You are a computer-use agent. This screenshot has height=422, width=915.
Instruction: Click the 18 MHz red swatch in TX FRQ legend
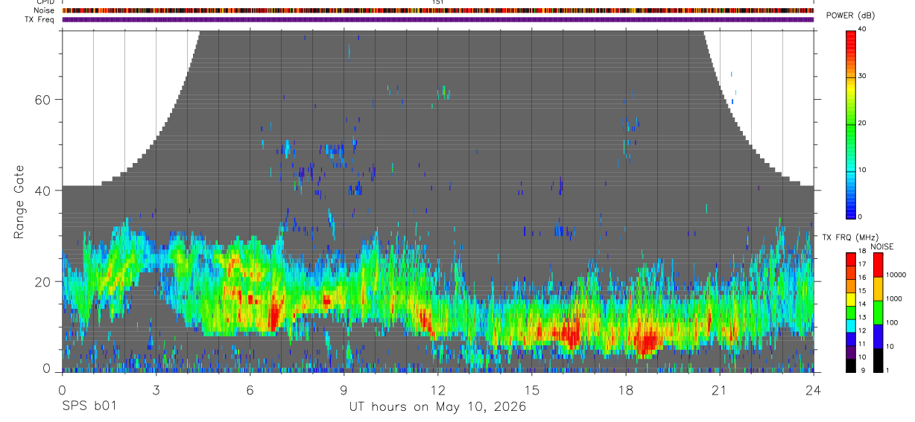click(851, 259)
